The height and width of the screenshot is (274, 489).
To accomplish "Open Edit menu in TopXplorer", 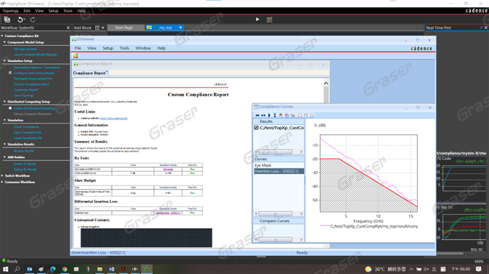I will [27, 10].
